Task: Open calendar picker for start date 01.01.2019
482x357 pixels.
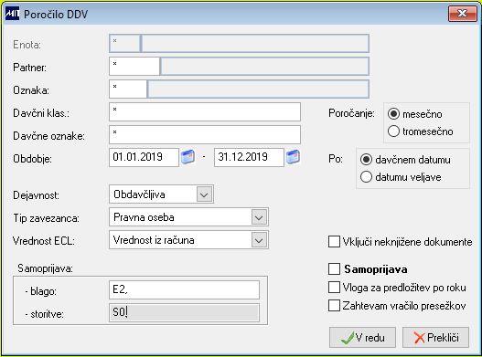Action: click(x=187, y=157)
